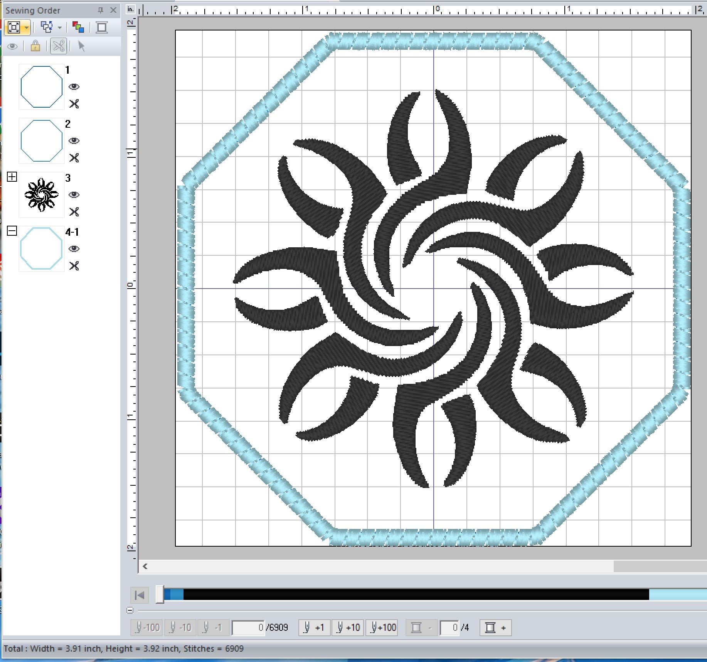Click the current stitch number input field
The height and width of the screenshot is (662, 707).
[248, 628]
